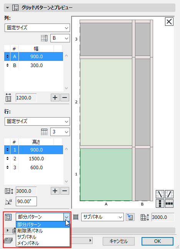Close the 部分パターン dropdown arrow

point(67,217)
